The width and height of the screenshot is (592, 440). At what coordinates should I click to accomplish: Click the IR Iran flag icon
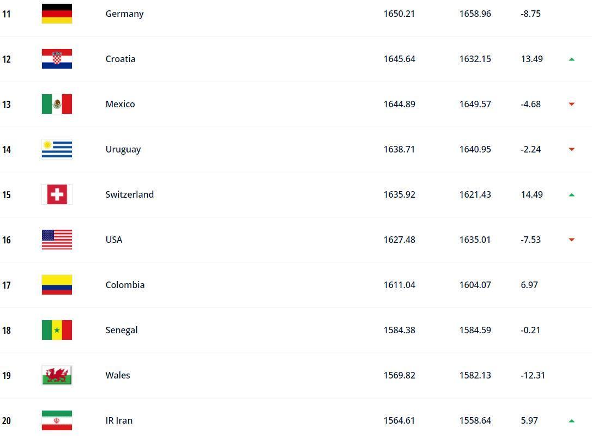point(57,420)
